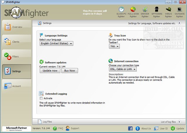The height and width of the screenshot is (133, 187).
Task: Click the Pro version expiry notice
Action: [95, 12]
